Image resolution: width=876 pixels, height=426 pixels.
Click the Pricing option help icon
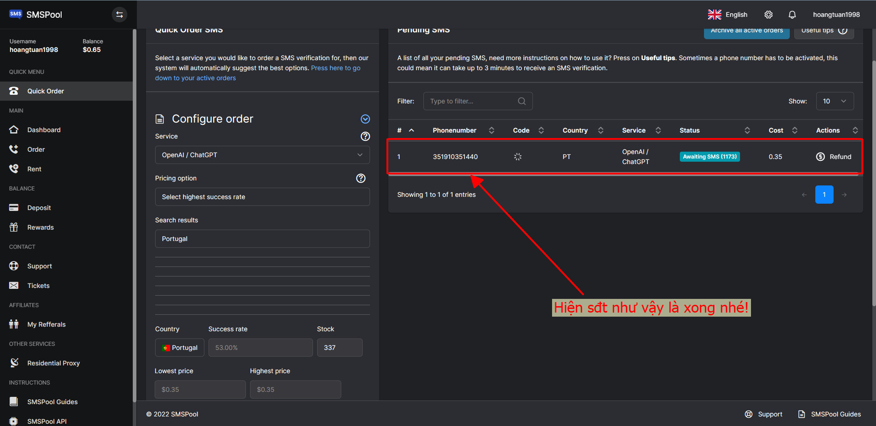pos(360,178)
